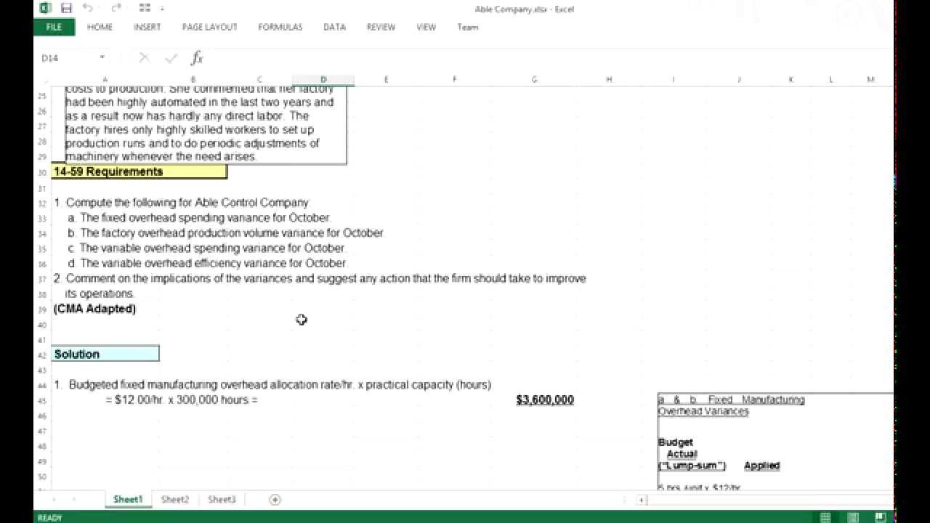Click the 'Applied' label in the right text box
Viewport: 930px width, 523px height.
click(x=761, y=466)
